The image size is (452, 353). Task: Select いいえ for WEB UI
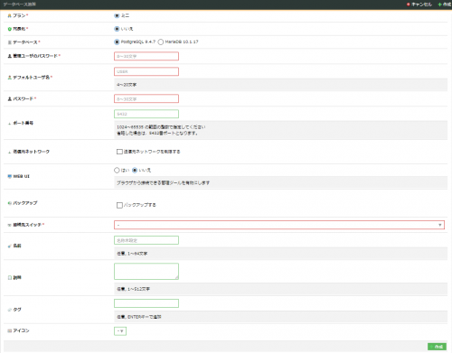[135, 171]
